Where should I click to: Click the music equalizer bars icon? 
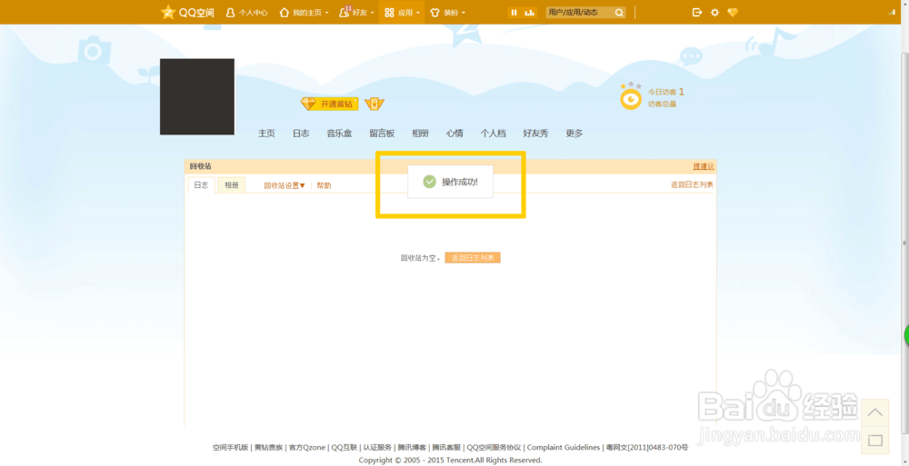tap(529, 12)
